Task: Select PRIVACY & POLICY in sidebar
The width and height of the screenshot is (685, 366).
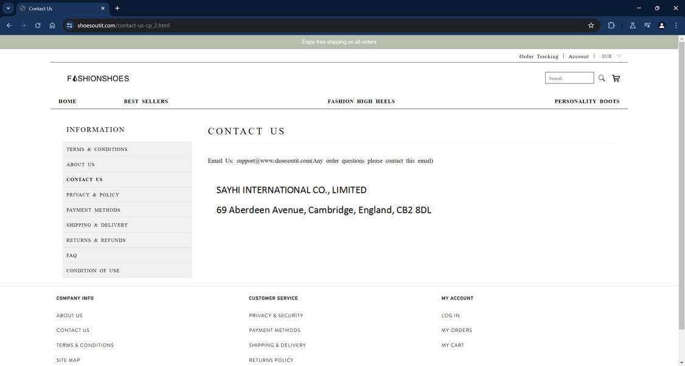Action: coord(127,195)
